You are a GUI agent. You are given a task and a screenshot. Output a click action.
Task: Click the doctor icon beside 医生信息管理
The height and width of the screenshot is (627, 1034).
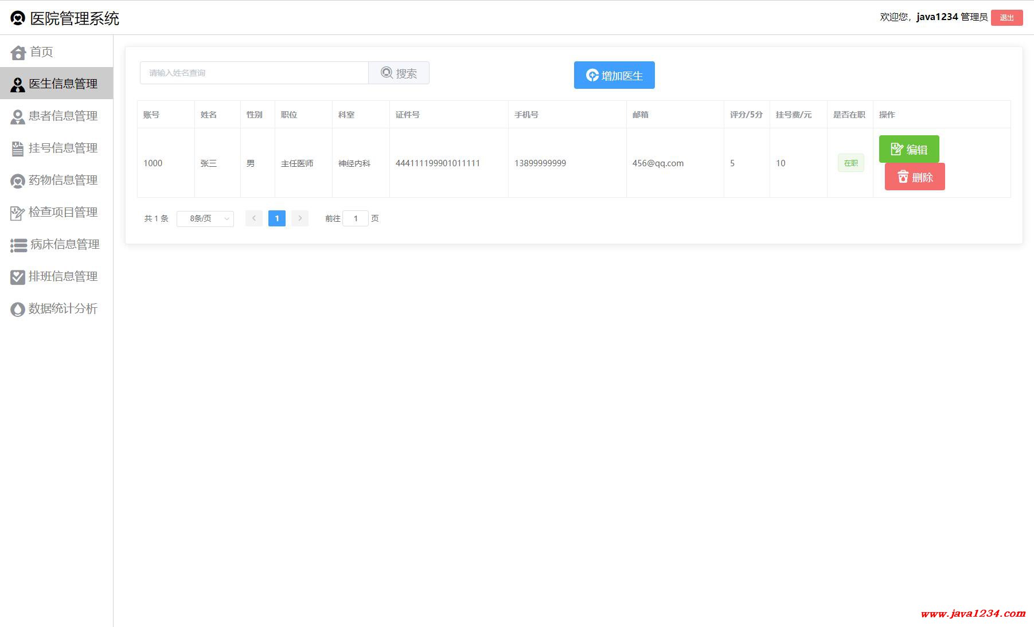pyautogui.click(x=18, y=85)
